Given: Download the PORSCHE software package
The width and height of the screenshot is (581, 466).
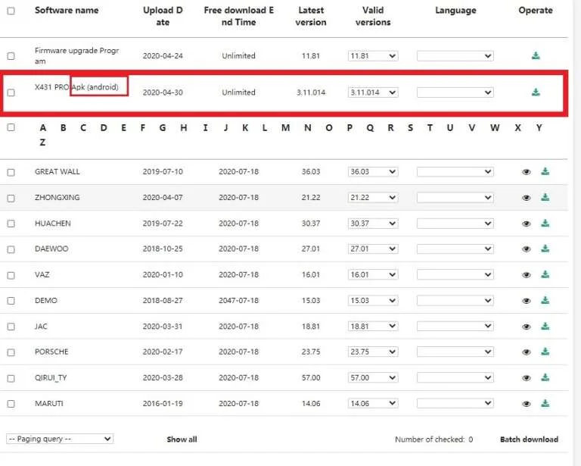Looking at the screenshot, I should click(545, 352).
